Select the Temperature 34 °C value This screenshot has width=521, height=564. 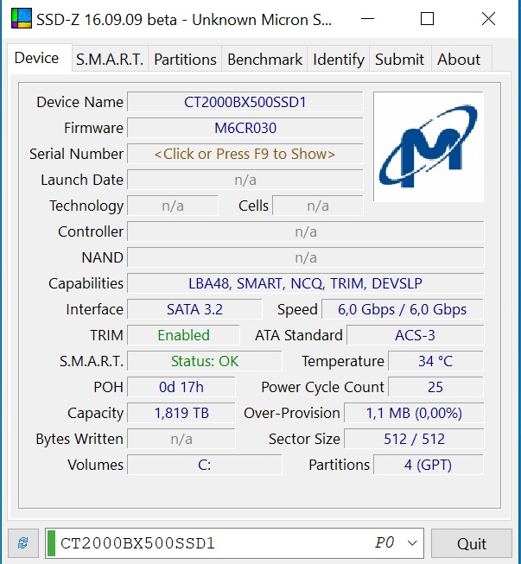click(x=435, y=361)
